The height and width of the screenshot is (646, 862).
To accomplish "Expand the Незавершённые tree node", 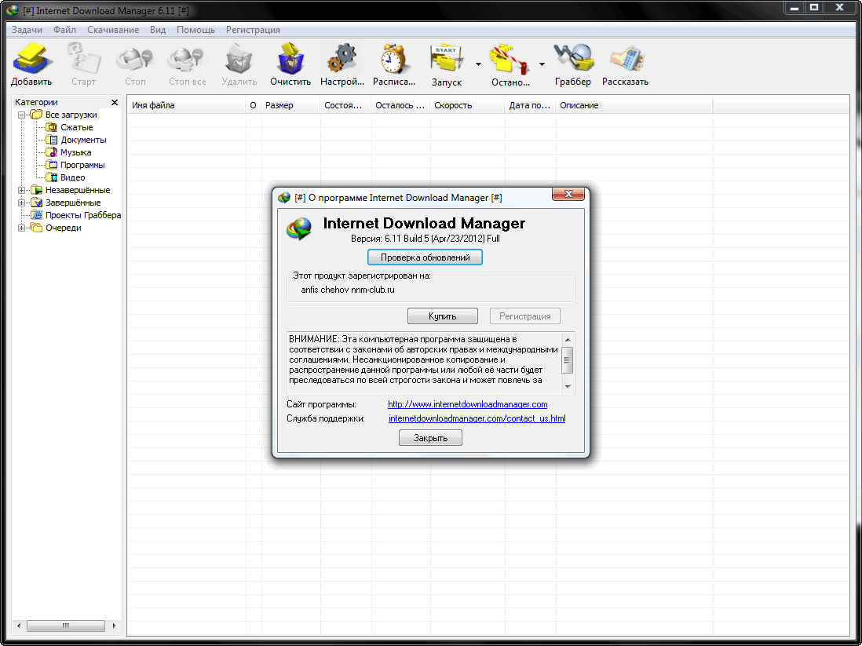I will (x=21, y=190).
